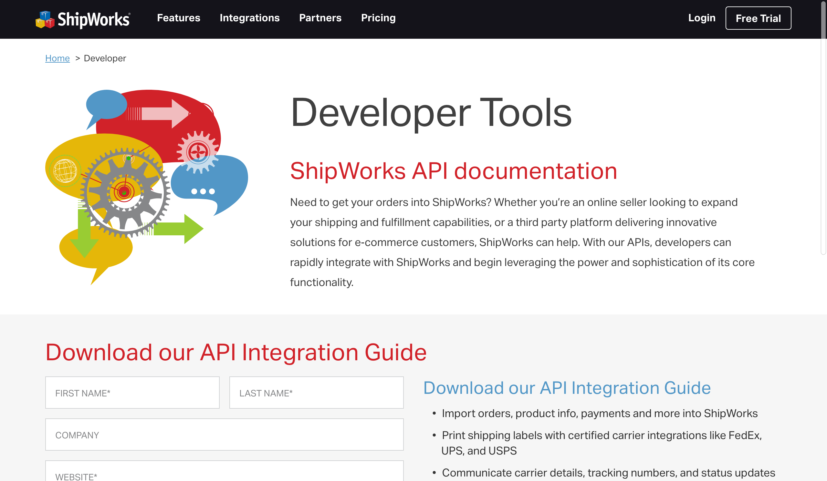The height and width of the screenshot is (481, 827).
Task: Click the Developer Tools heading
Action: pyautogui.click(x=431, y=112)
